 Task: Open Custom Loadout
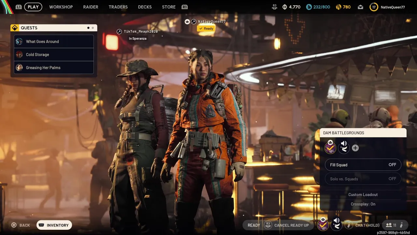(x=363, y=195)
